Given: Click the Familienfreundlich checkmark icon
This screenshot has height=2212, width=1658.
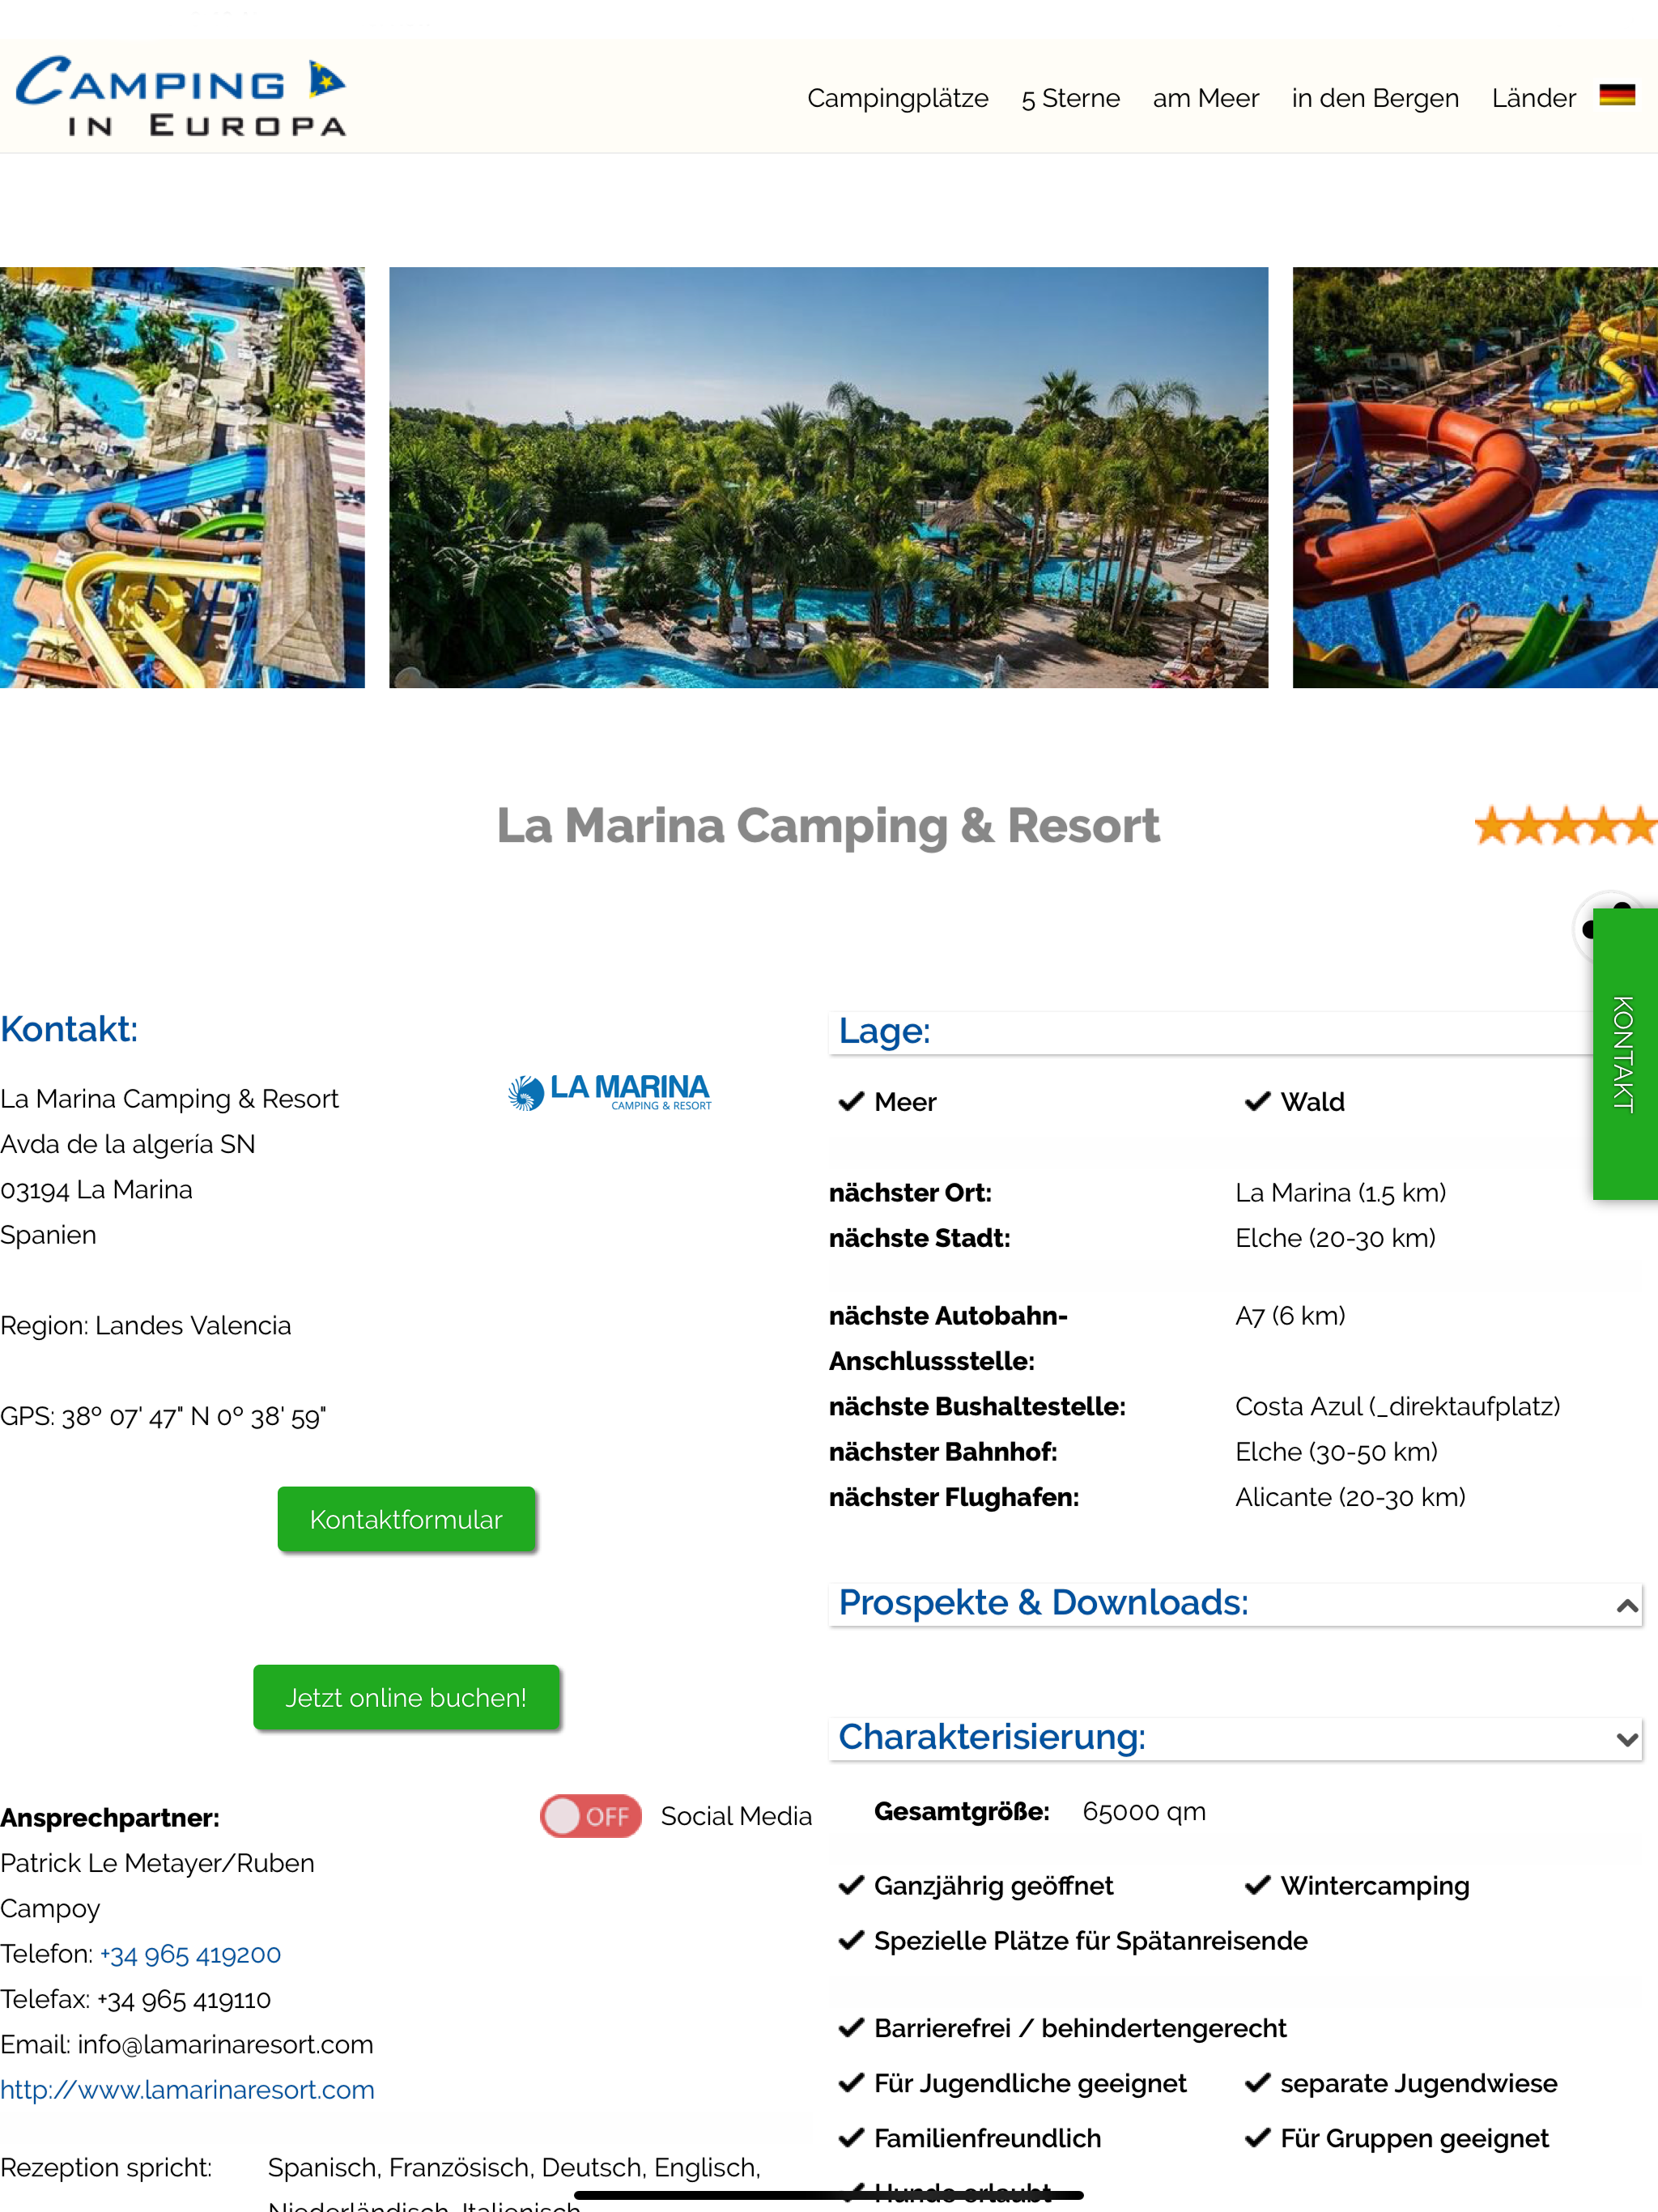Looking at the screenshot, I should point(851,2138).
